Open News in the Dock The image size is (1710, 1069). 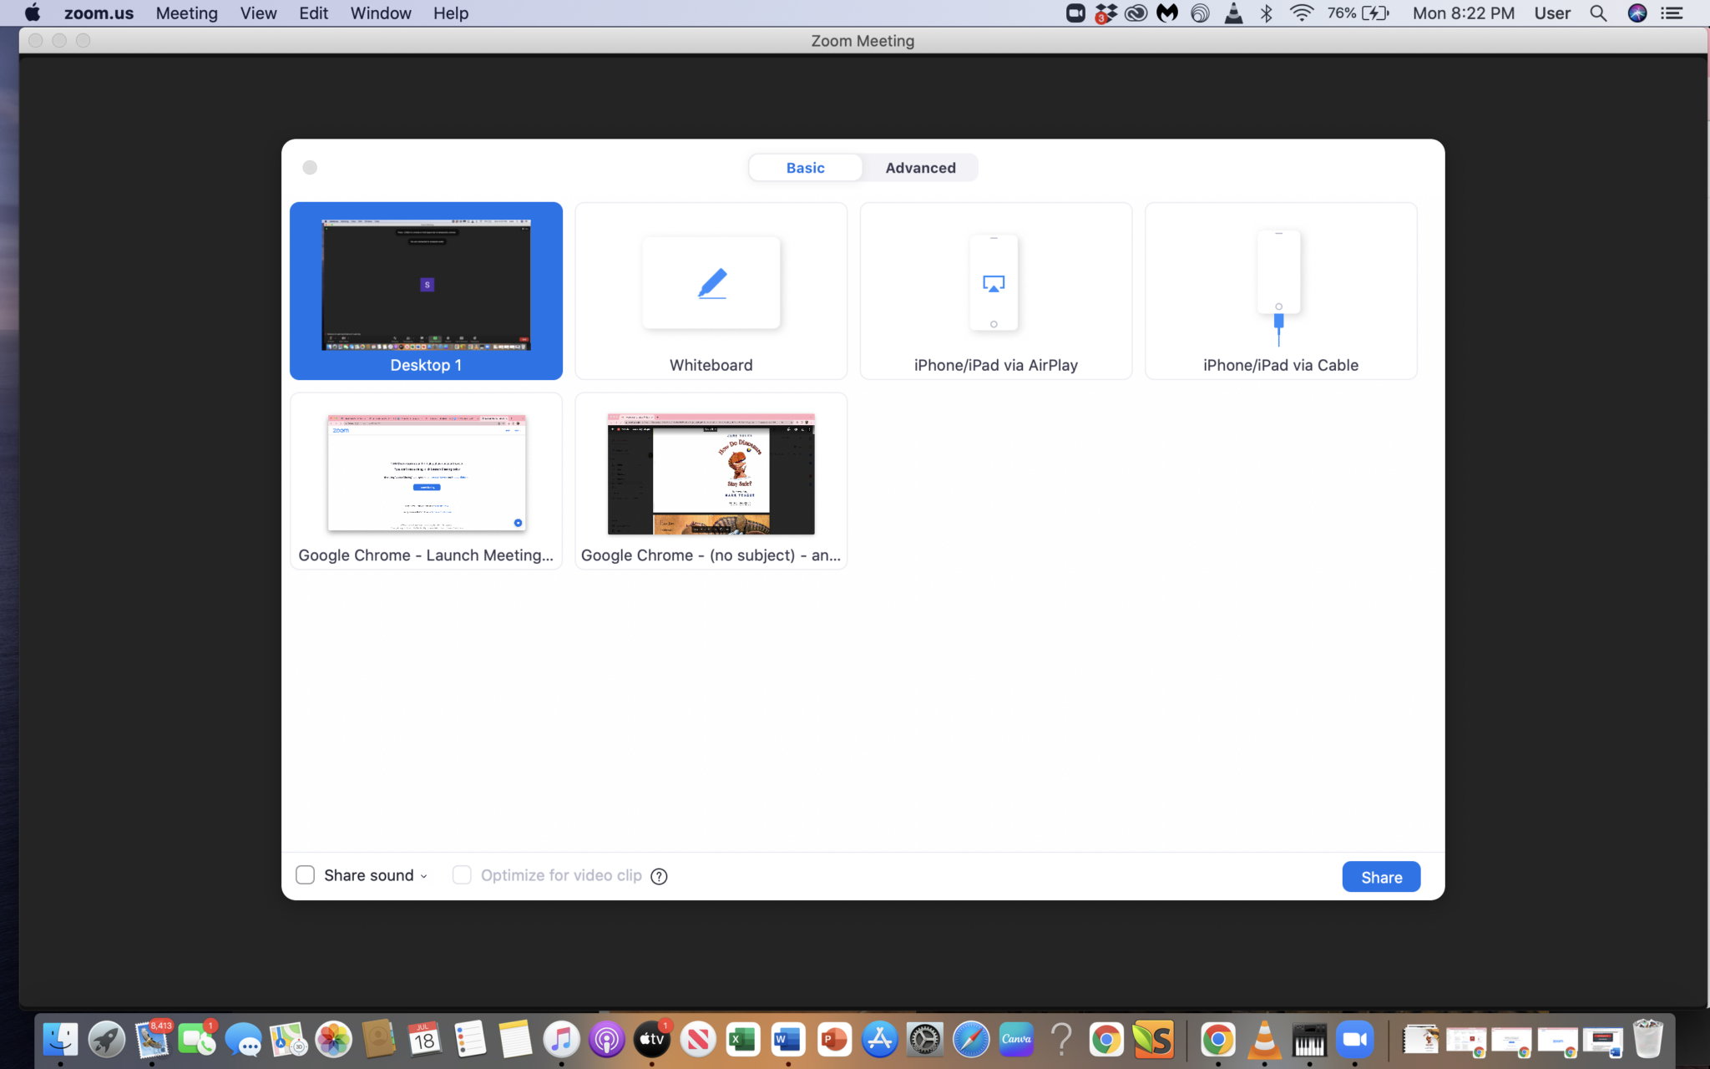point(698,1040)
